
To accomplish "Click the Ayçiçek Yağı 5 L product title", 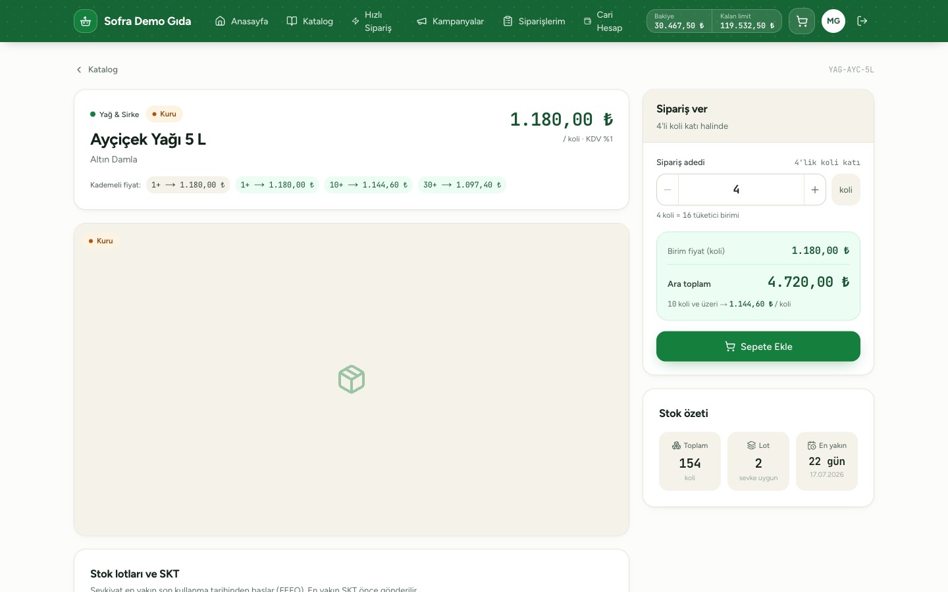I will click(x=148, y=139).
